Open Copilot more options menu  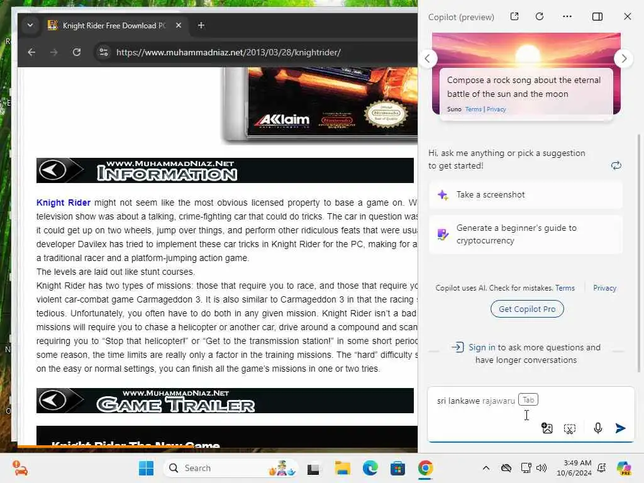(567, 17)
